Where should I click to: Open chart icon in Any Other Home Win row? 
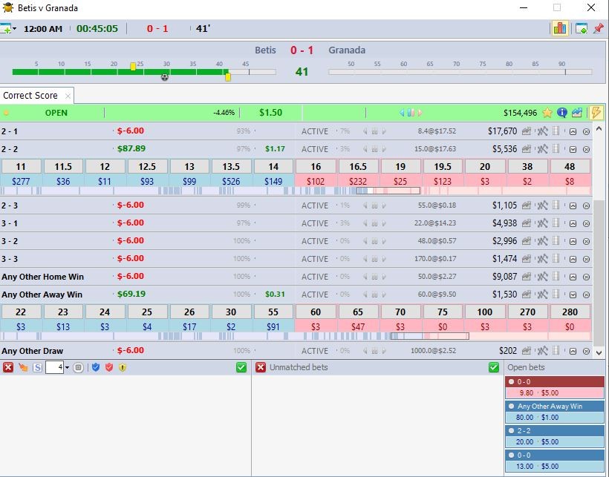(x=527, y=277)
